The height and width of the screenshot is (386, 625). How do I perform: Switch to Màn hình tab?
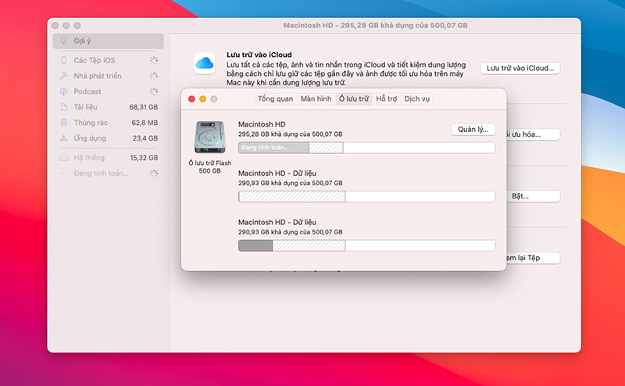(x=316, y=99)
